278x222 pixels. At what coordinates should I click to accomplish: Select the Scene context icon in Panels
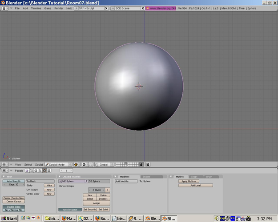tap(49, 170)
